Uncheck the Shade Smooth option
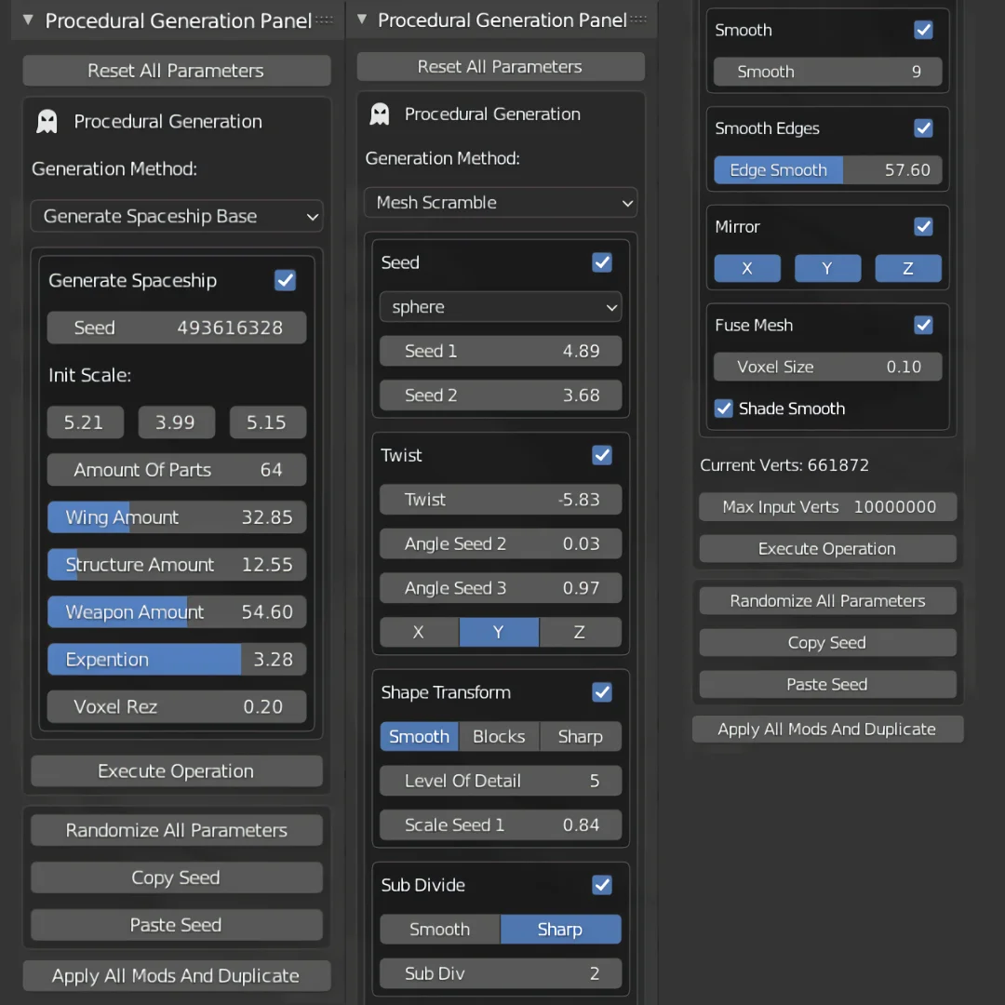This screenshot has width=1005, height=1005. pos(724,409)
